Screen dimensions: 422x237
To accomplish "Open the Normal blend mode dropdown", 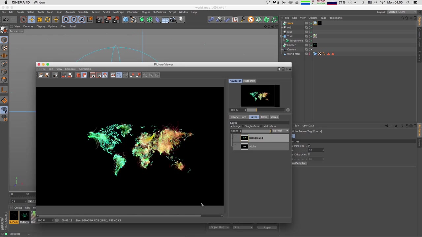I will tap(280, 131).
